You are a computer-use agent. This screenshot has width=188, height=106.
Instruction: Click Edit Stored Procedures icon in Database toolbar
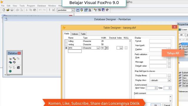click(18, 67)
